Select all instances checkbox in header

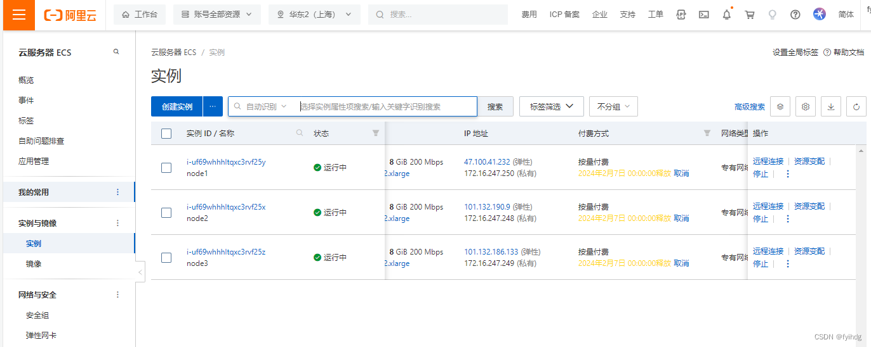click(166, 134)
